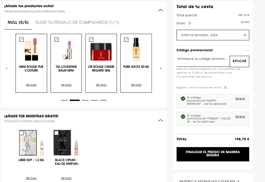Screen dimensions: 265x182
Task: Select the NULL (5/5) tab
Action: [x=18, y=22]
